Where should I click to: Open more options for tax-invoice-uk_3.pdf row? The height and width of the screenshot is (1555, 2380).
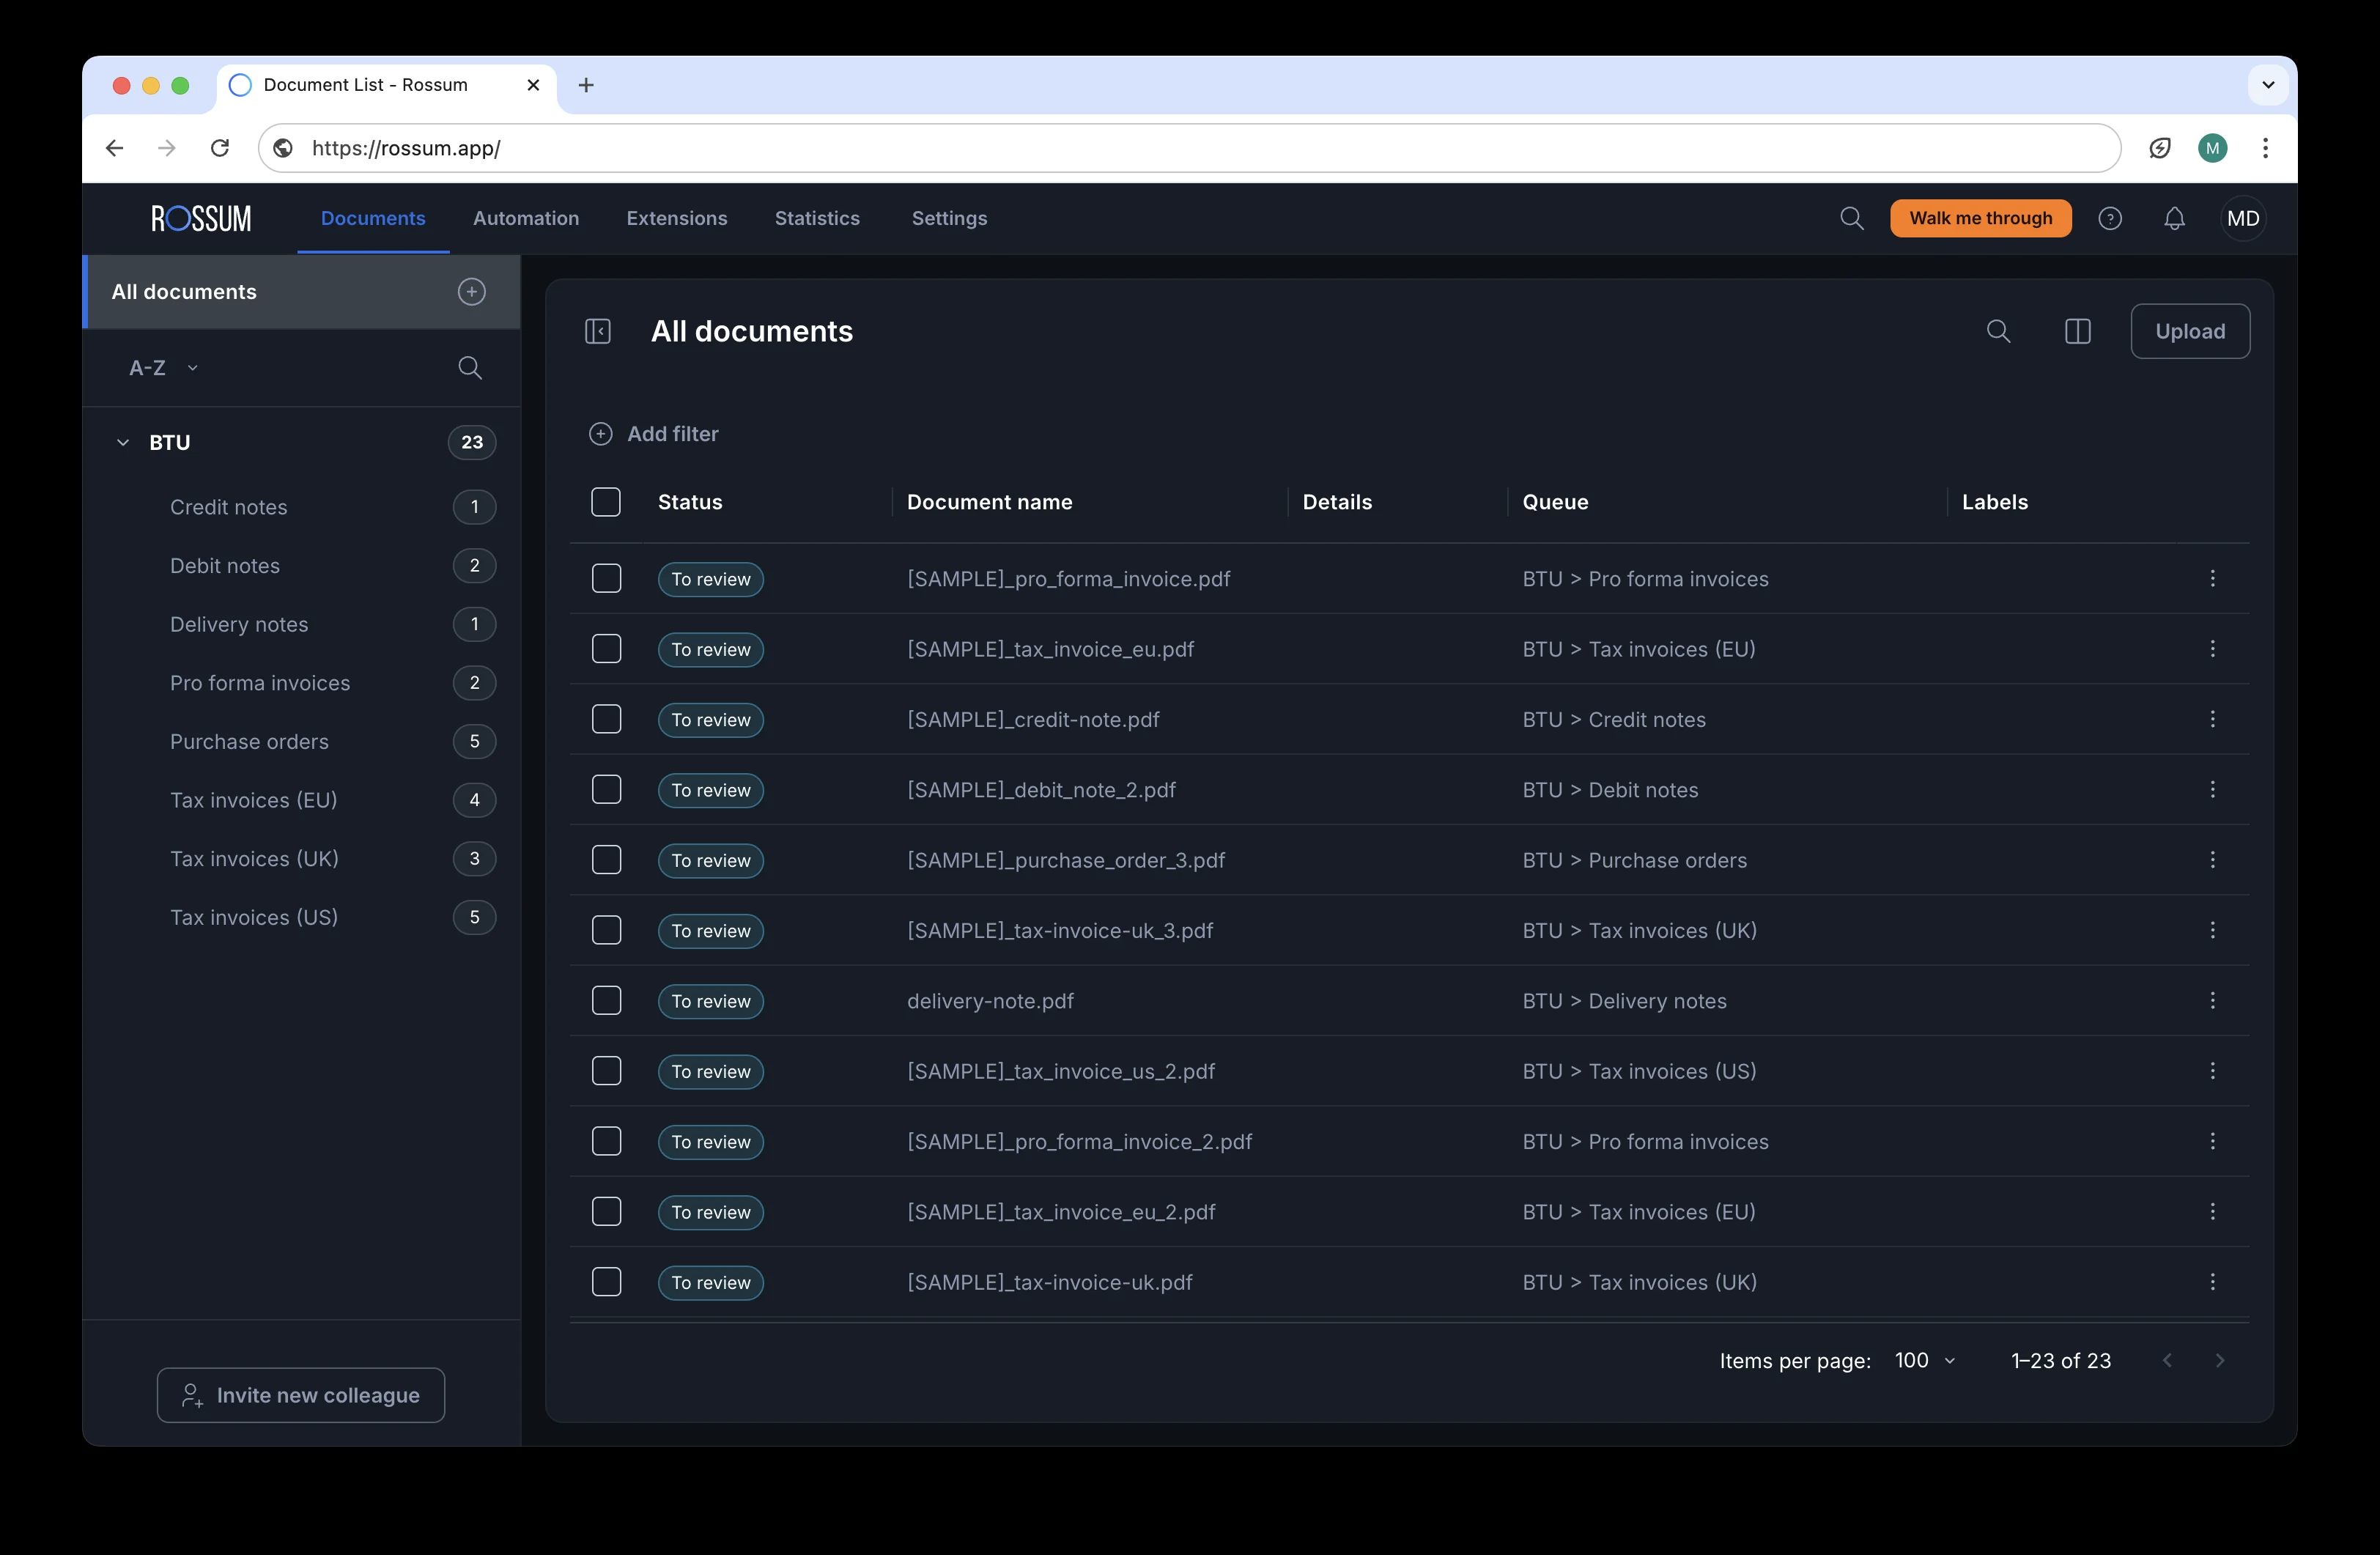[2212, 930]
